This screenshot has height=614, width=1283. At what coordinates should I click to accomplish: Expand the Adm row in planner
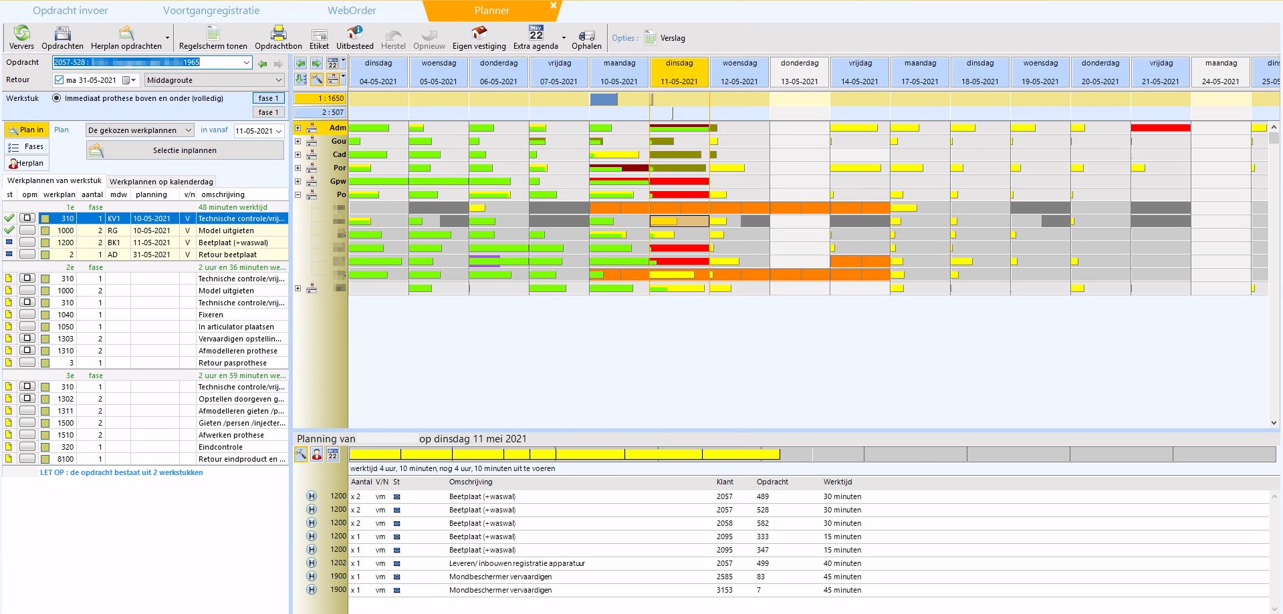pos(298,128)
